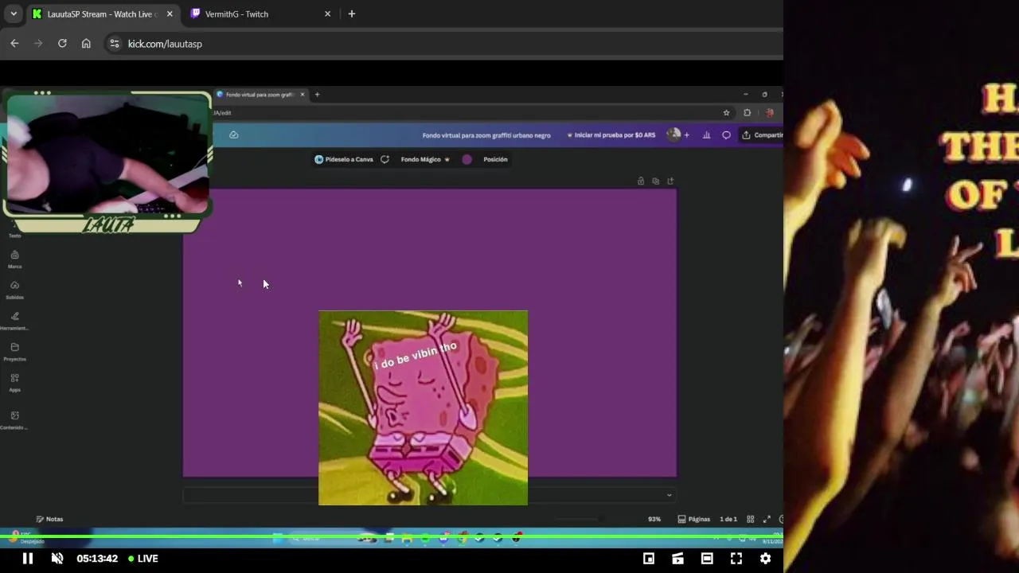Screen dimensions: 1019x573
Task: Duplicate the page icon above canvas
Action: coord(655,181)
